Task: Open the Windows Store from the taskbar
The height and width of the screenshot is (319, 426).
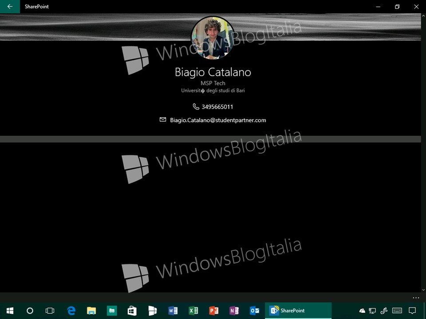Action: coord(132,311)
